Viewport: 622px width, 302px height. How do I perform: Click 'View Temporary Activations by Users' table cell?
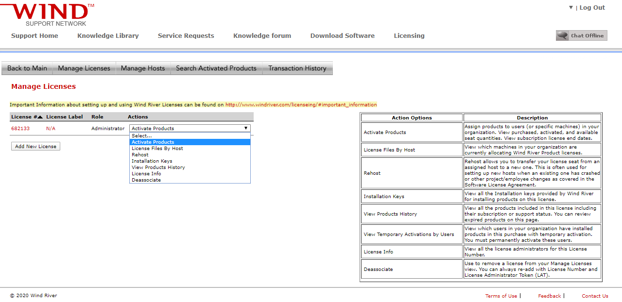(x=412, y=234)
